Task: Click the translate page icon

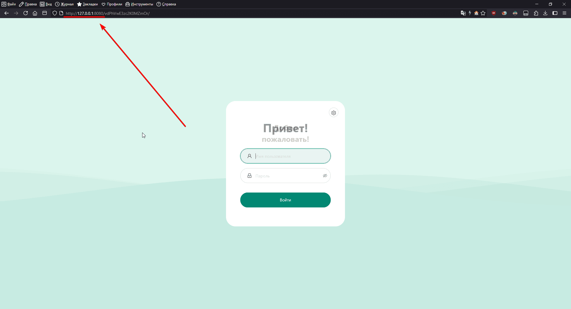Action: point(463,13)
